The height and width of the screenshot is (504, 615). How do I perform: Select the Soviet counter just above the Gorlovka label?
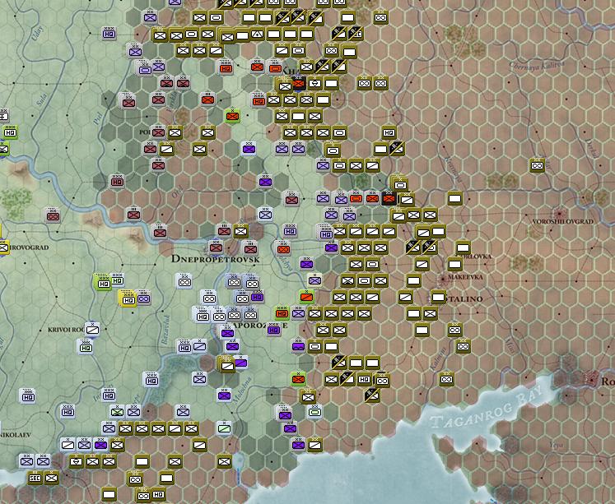(x=464, y=247)
